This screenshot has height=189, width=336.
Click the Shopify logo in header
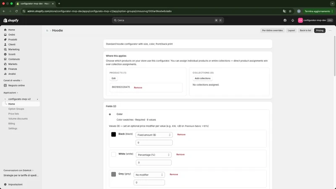11,20
